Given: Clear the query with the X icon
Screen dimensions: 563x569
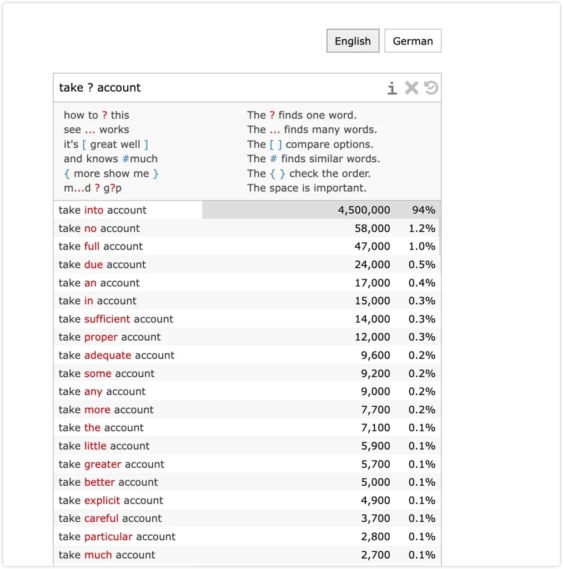Looking at the screenshot, I should point(411,88).
